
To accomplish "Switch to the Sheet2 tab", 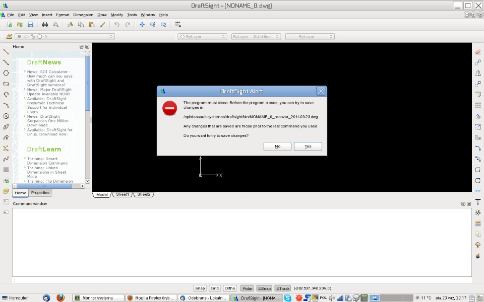I will pyautogui.click(x=144, y=194).
